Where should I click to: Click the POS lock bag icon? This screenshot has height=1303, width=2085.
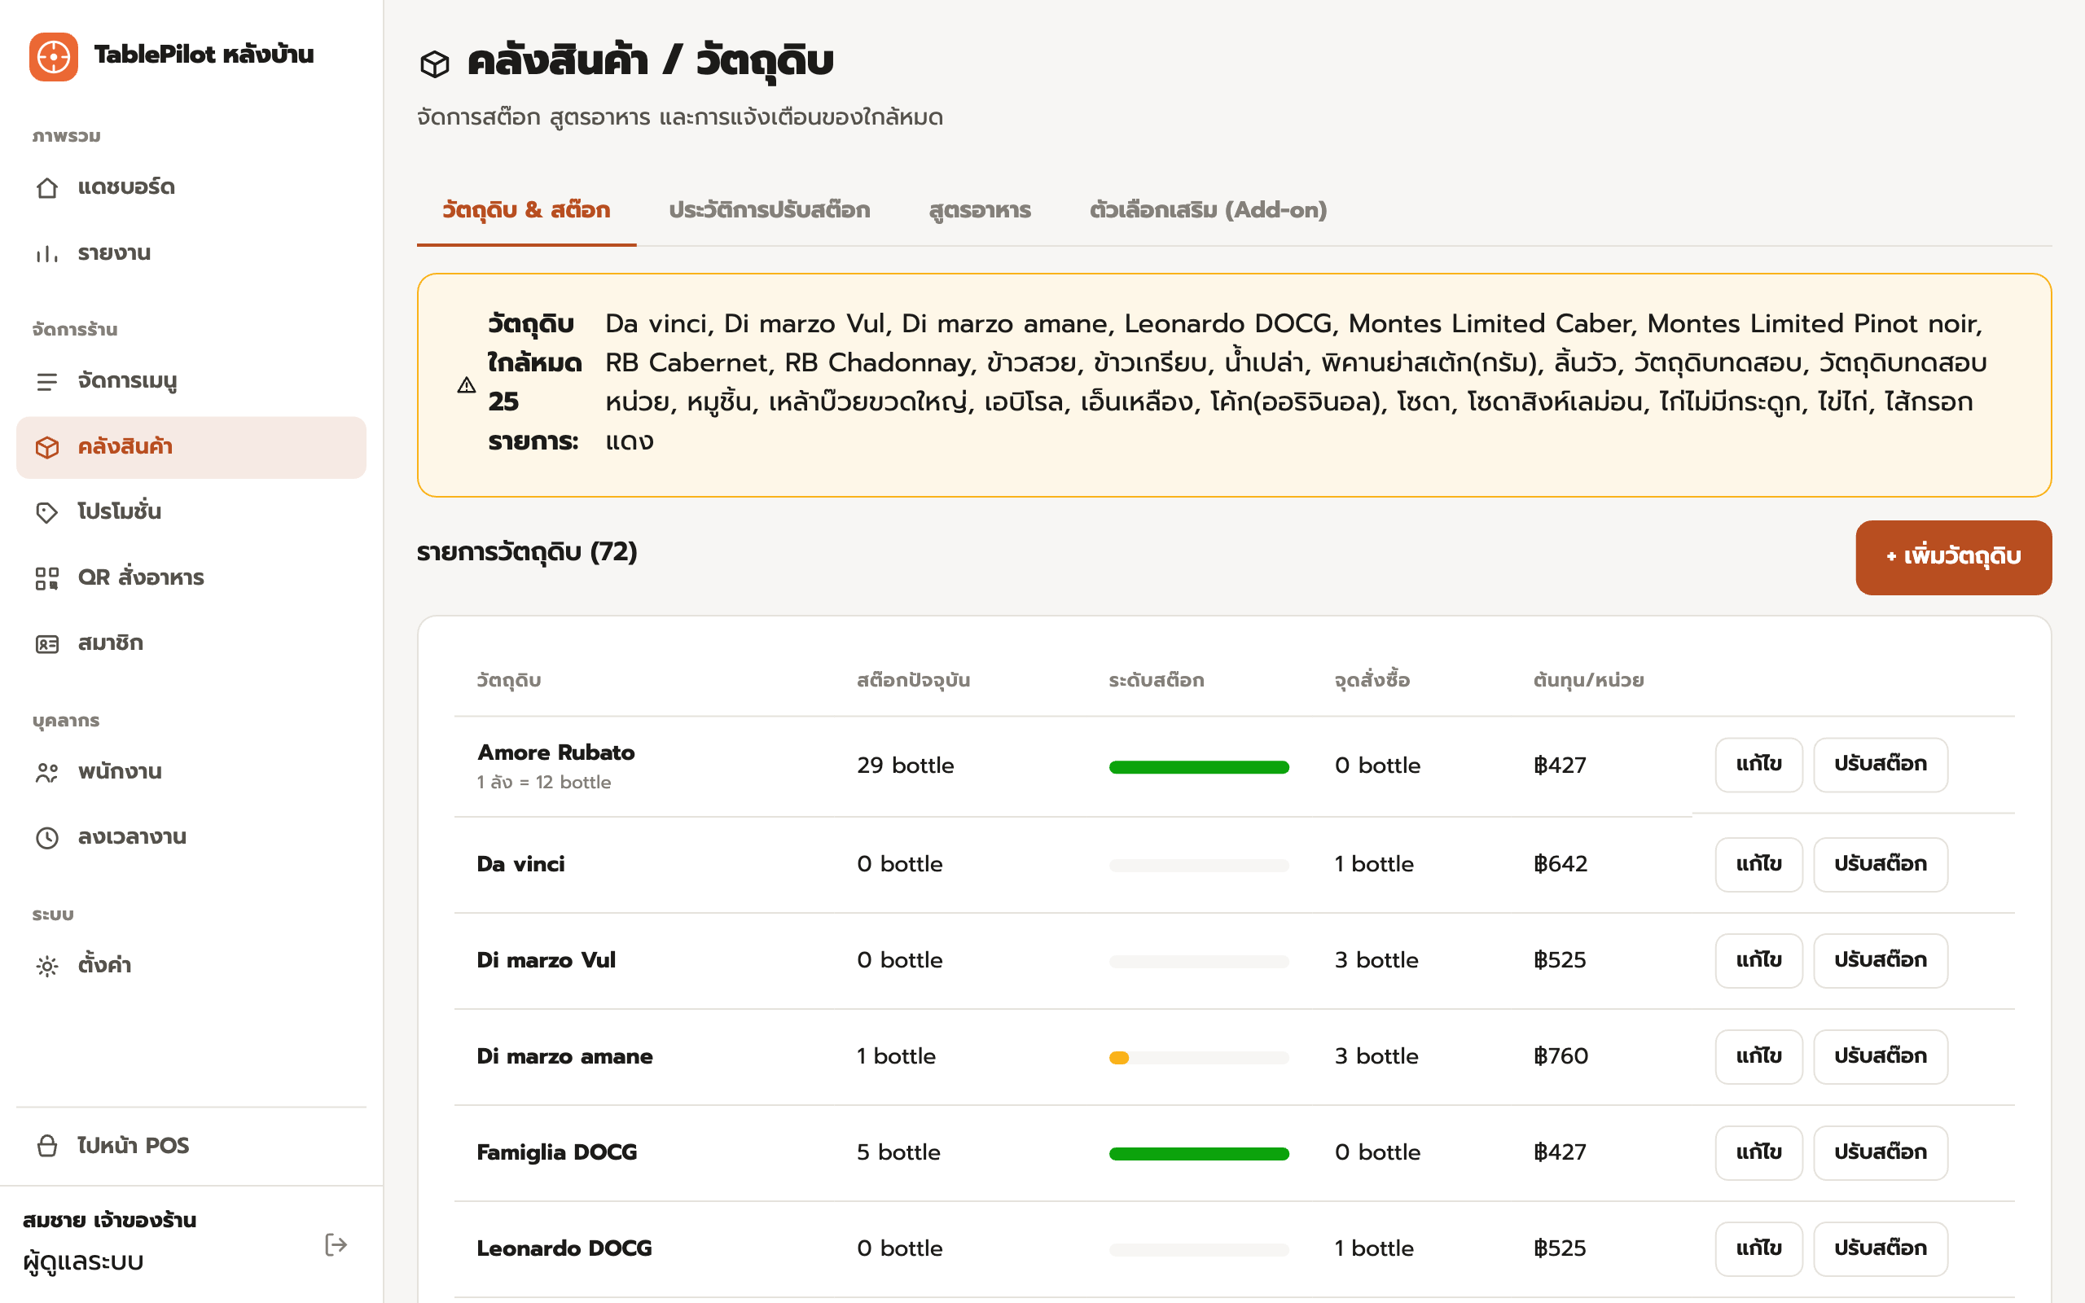47,1146
